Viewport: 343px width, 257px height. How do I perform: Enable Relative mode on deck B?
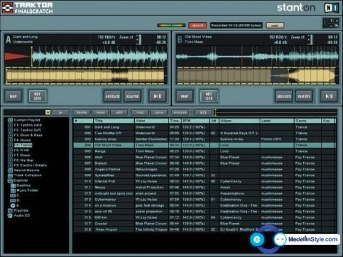point(304,96)
